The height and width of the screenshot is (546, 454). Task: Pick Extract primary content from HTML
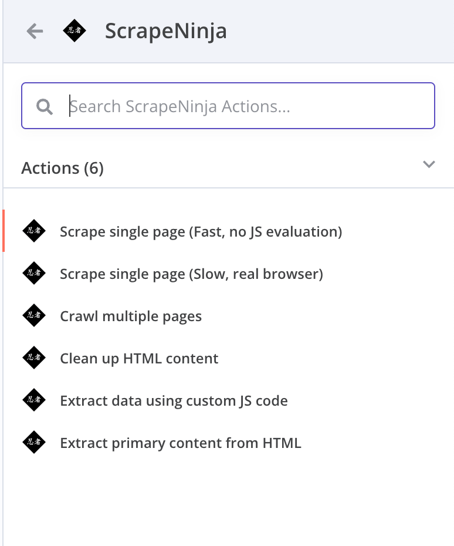pyautogui.click(x=181, y=443)
